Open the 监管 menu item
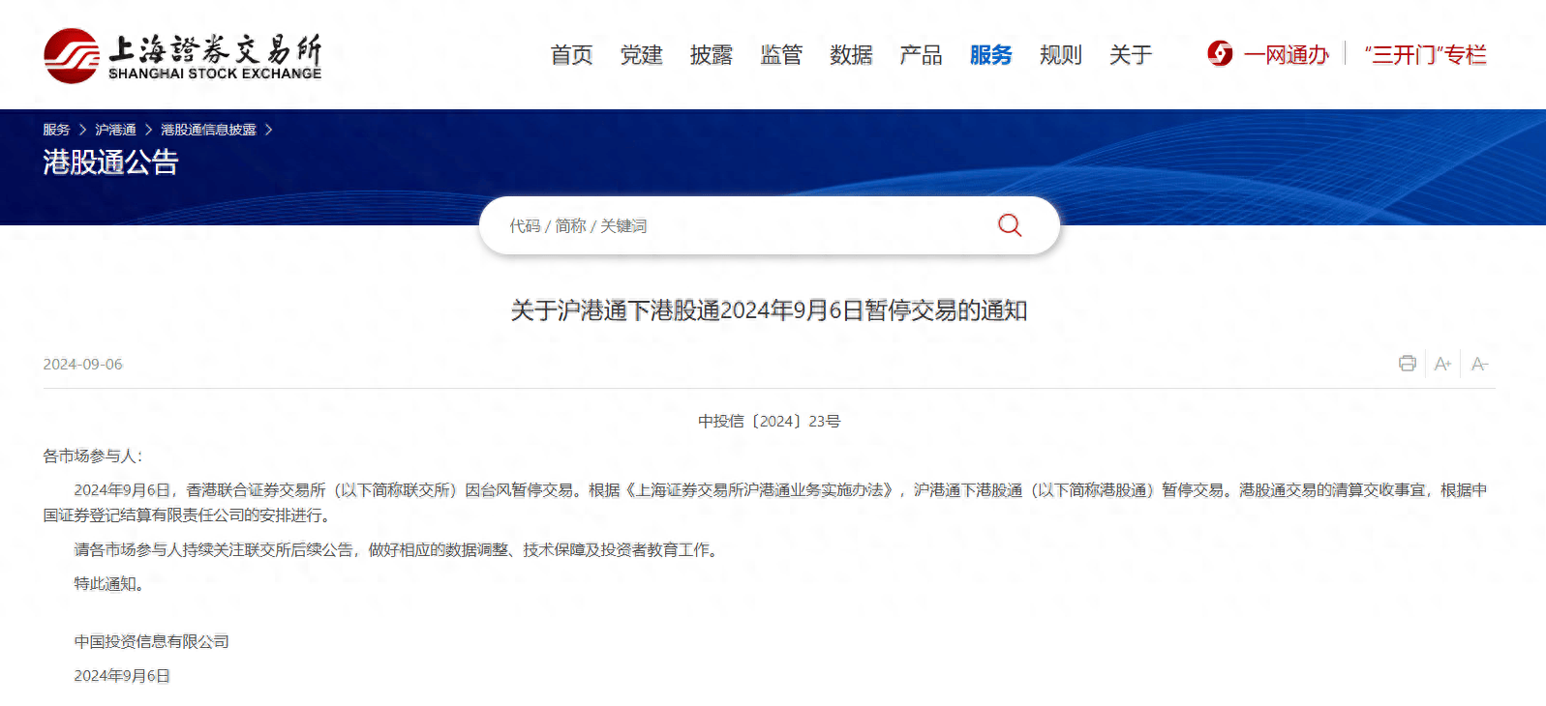 click(x=781, y=55)
